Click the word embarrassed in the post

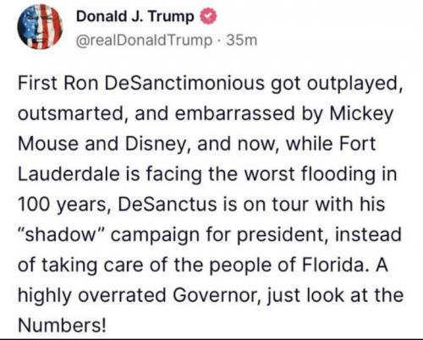tap(234, 113)
